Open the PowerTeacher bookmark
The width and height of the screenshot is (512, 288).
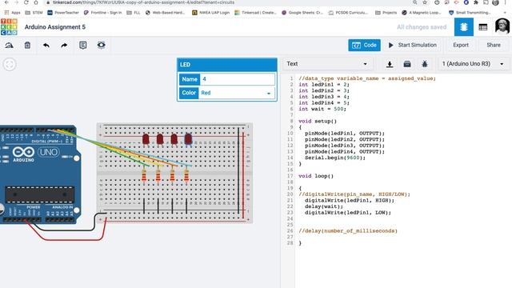coord(63,13)
